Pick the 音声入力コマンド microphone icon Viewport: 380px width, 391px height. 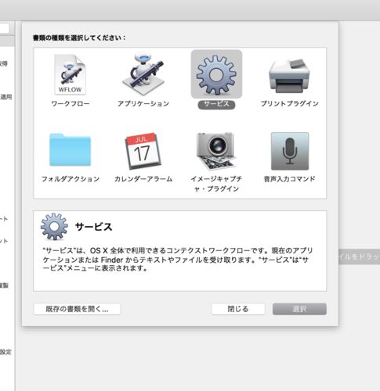(290, 151)
